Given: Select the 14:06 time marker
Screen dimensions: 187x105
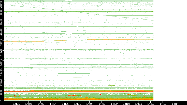Looking at the screenshot, I should pyautogui.click(x=77, y=103).
